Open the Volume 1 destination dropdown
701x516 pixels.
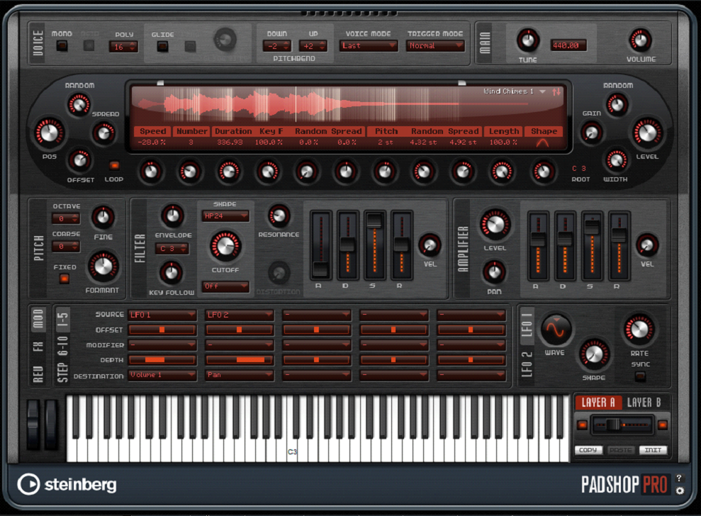pyautogui.click(x=162, y=375)
